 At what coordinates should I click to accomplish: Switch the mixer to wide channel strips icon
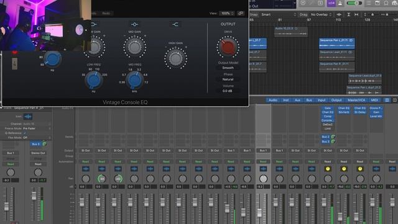pyautogui.click(x=395, y=100)
